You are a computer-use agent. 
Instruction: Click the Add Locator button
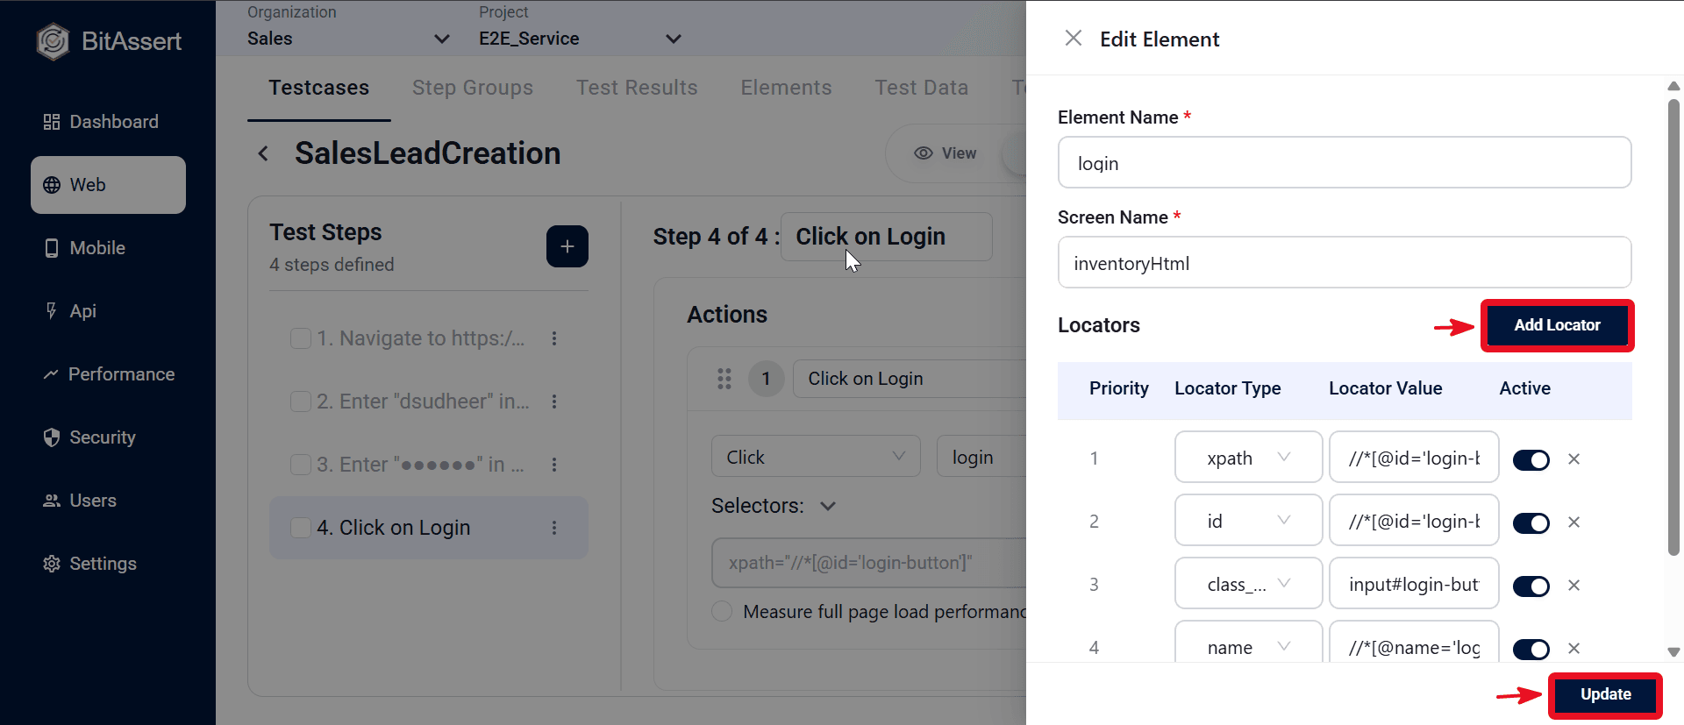(1558, 325)
